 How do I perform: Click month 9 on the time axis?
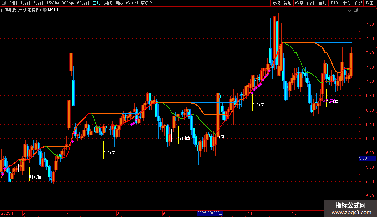pyautogui.click(x=164, y=213)
